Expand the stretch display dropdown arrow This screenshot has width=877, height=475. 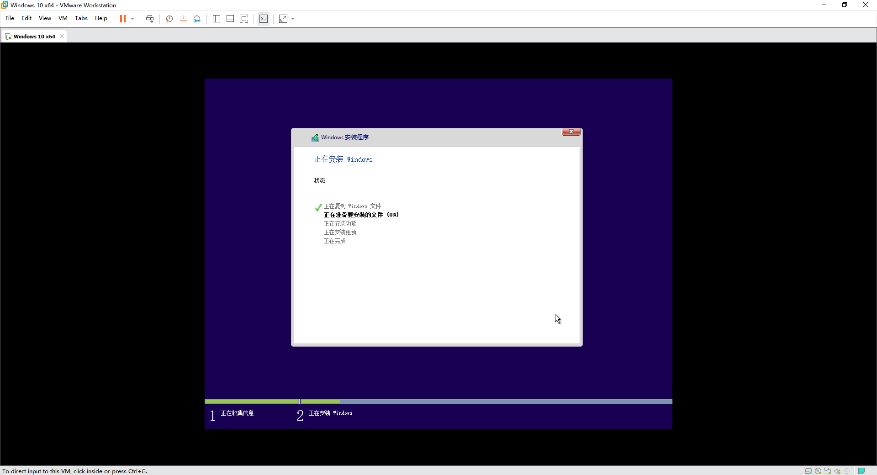293,19
